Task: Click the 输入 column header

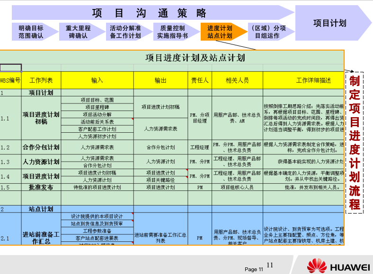Action: 98,80
